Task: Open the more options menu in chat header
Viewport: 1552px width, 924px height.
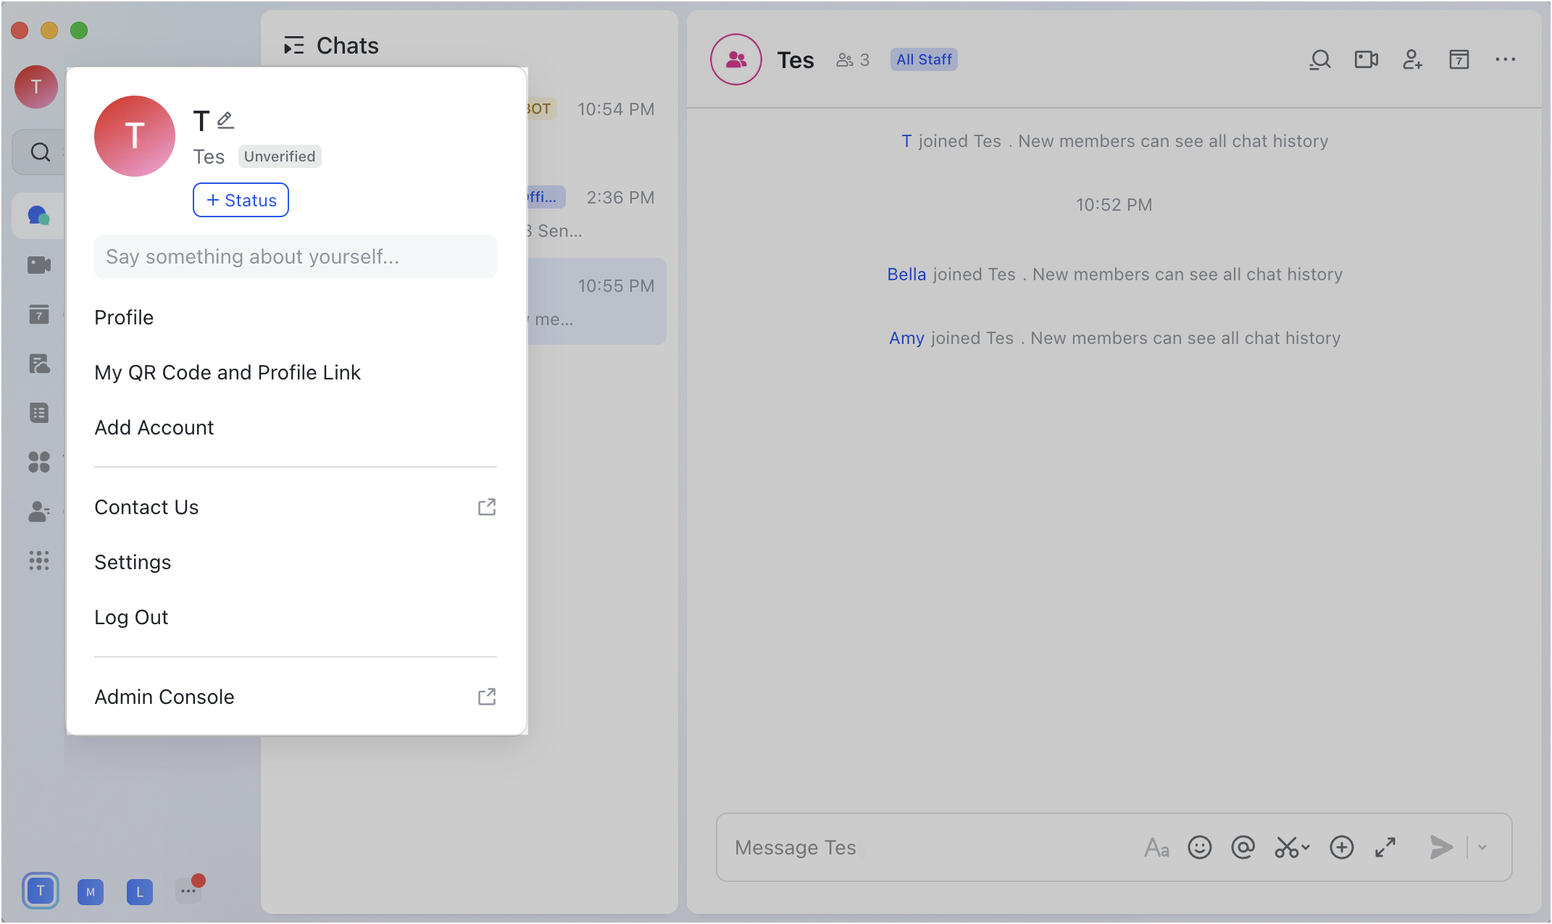Action: tap(1506, 59)
